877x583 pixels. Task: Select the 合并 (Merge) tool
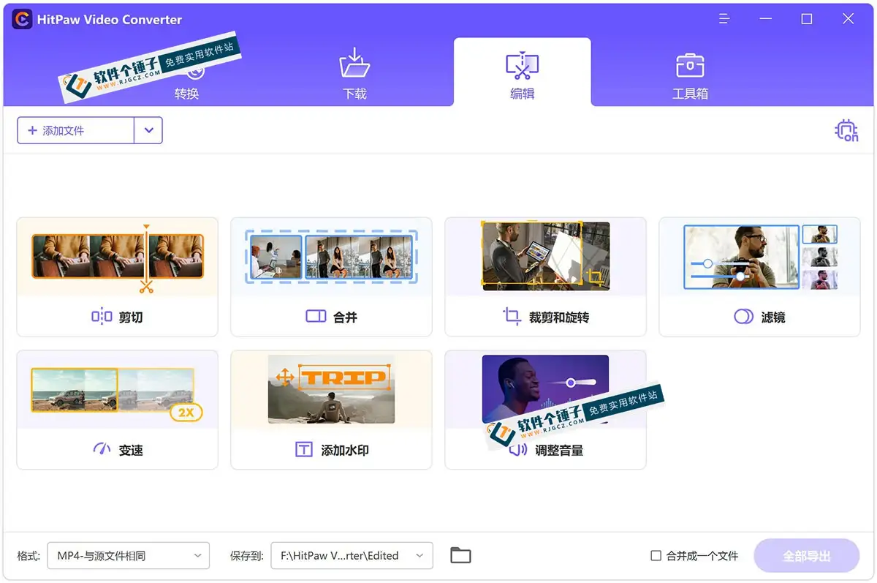pyautogui.click(x=330, y=278)
